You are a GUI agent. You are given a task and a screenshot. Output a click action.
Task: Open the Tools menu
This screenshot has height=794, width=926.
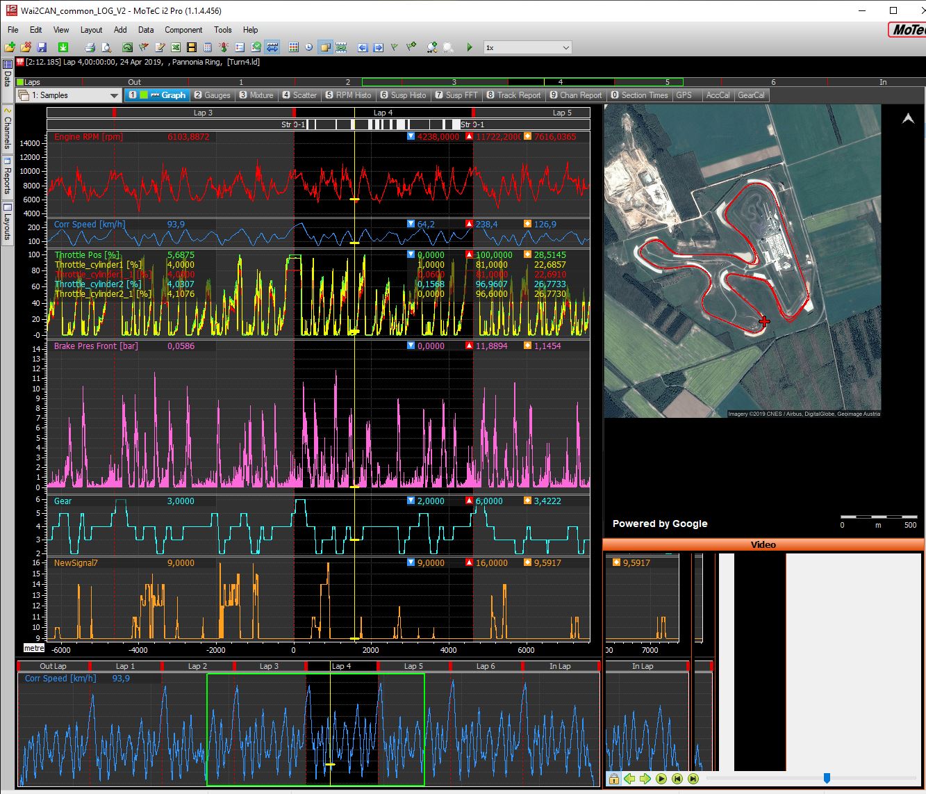point(223,30)
